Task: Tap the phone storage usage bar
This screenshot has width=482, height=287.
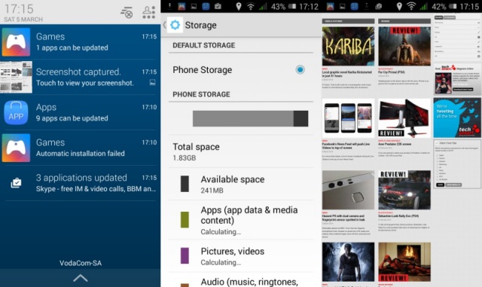Action: [250, 119]
